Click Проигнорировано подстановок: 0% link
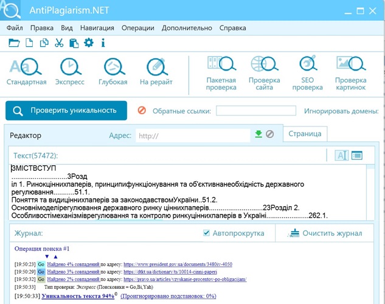Screen dimensions: 385x304 [x=168, y=296]
